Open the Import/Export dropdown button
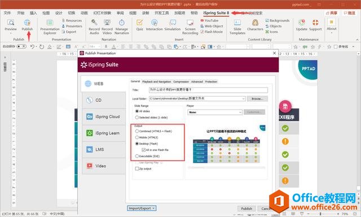The width and height of the screenshot is (361, 217). 142,208
